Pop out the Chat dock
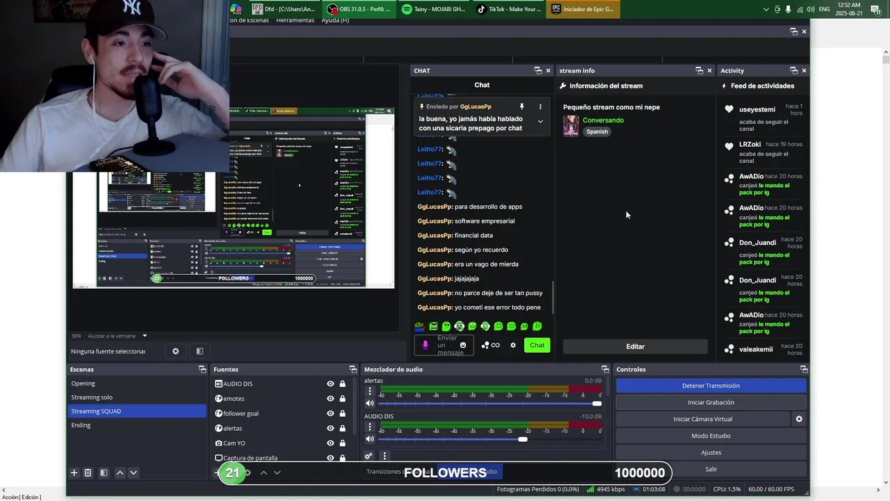Image resolution: width=890 pixels, height=501 pixels. tap(537, 70)
